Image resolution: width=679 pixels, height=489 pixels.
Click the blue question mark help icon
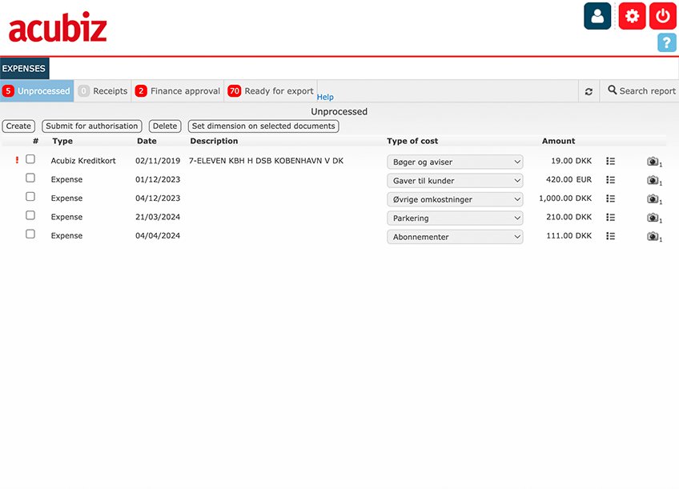666,43
